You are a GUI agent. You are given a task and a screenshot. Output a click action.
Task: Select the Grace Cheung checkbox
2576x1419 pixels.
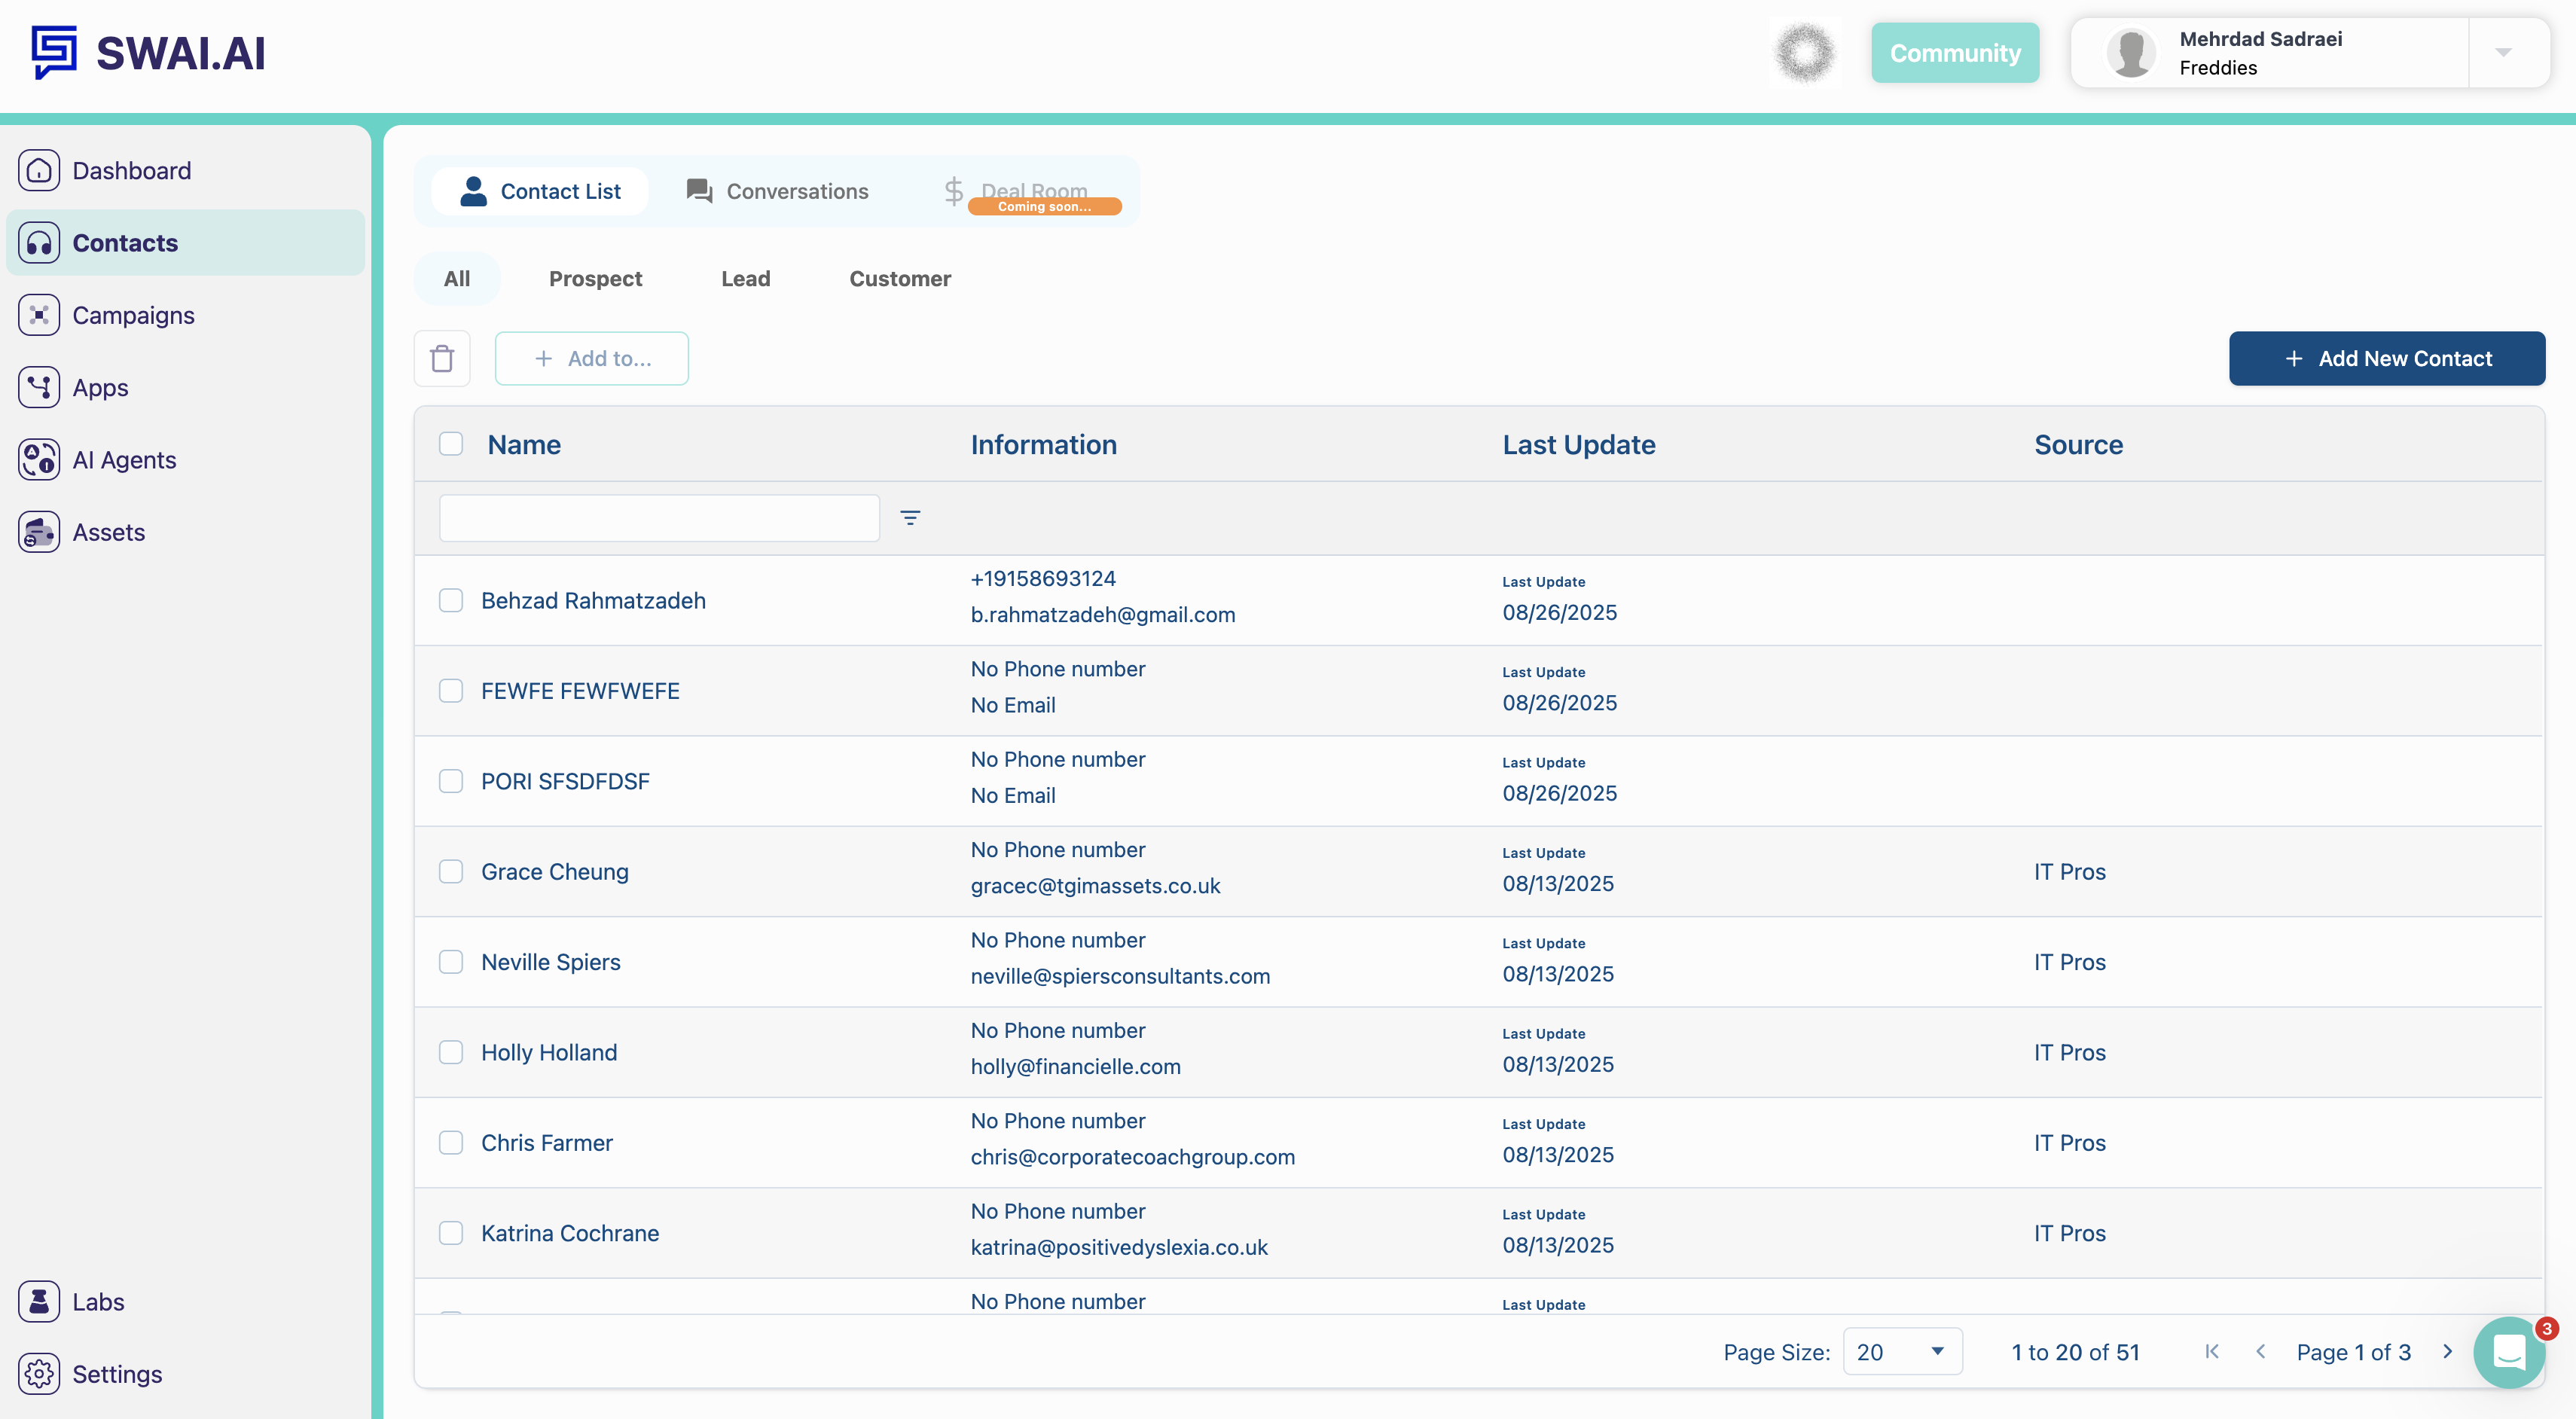(451, 871)
